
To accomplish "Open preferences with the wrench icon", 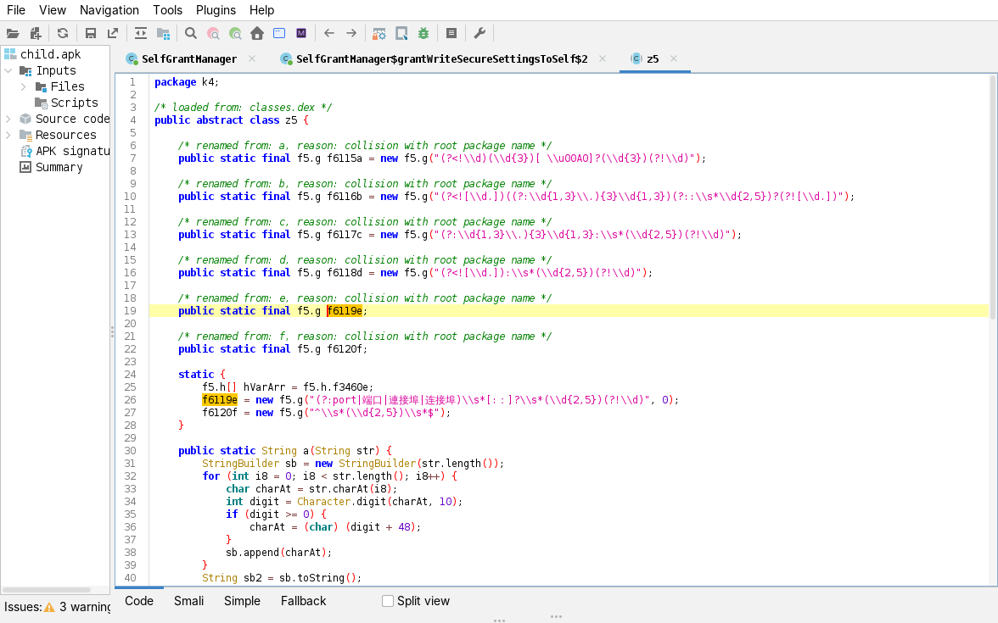I will 480,33.
